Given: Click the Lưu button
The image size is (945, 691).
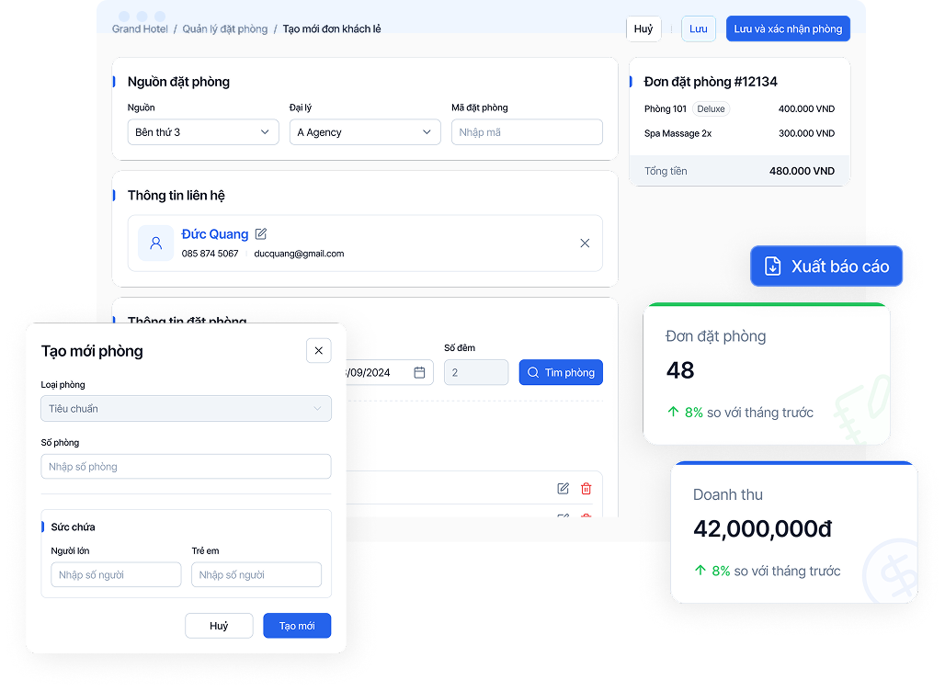Looking at the screenshot, I should click(x=699, y=28).
